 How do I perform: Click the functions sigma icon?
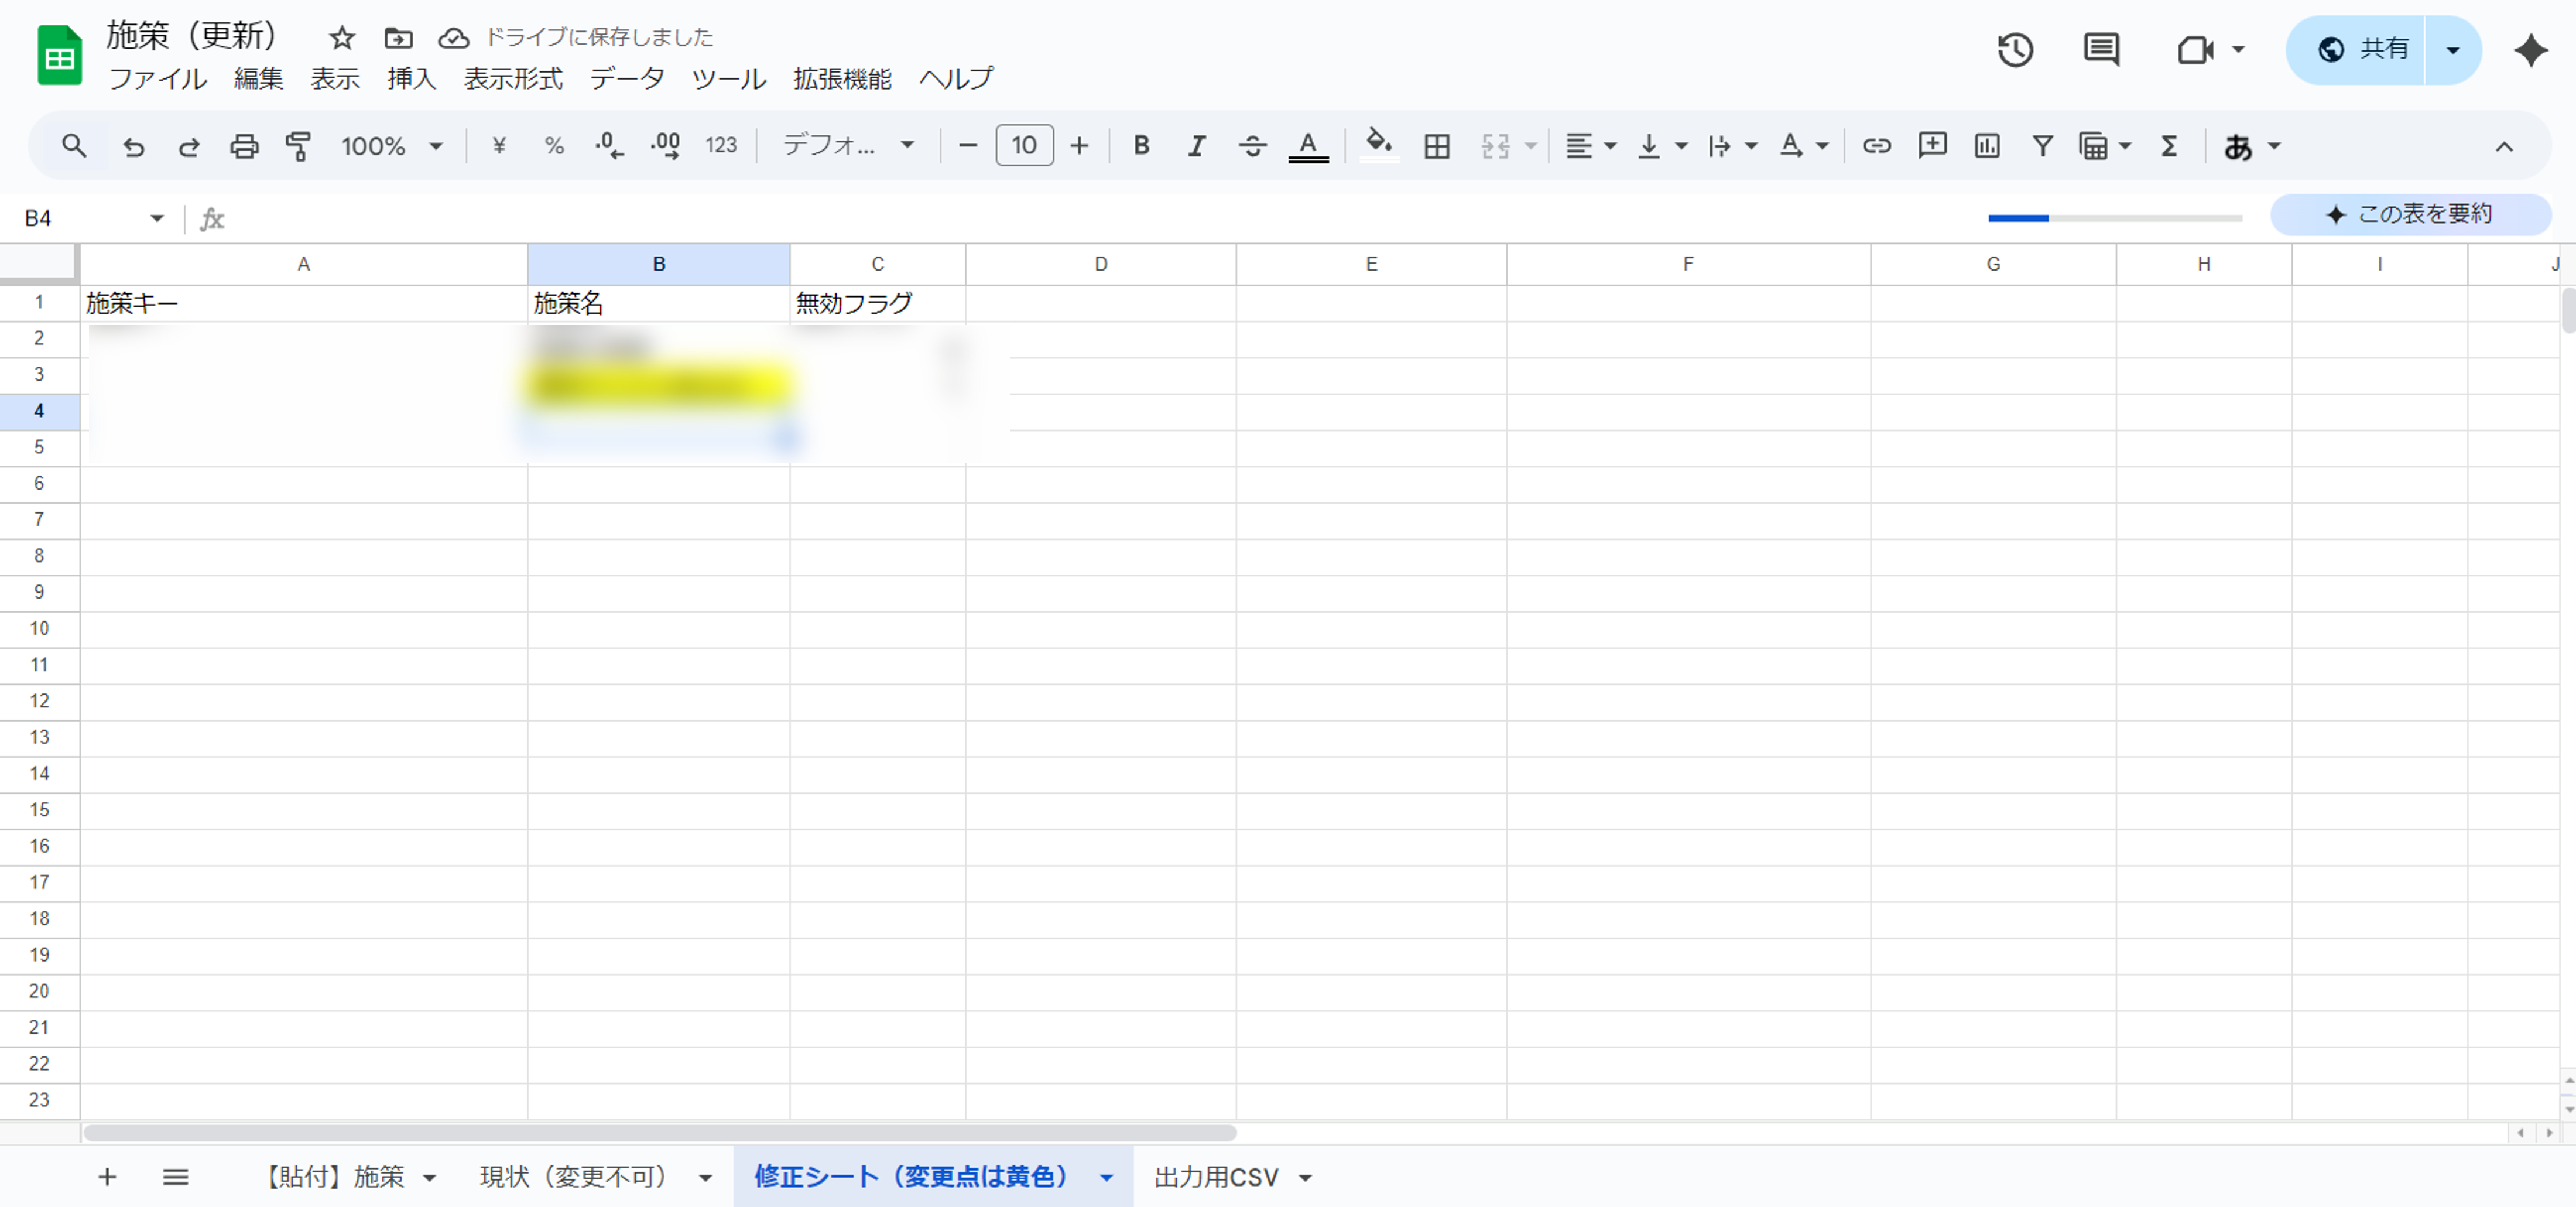click(x=2168, y=146)
